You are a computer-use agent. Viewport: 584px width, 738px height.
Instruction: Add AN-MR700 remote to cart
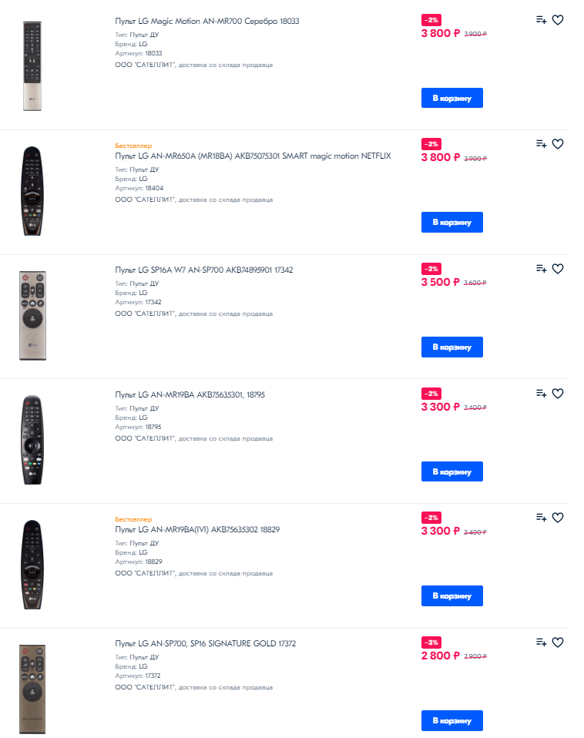point(451,98)
